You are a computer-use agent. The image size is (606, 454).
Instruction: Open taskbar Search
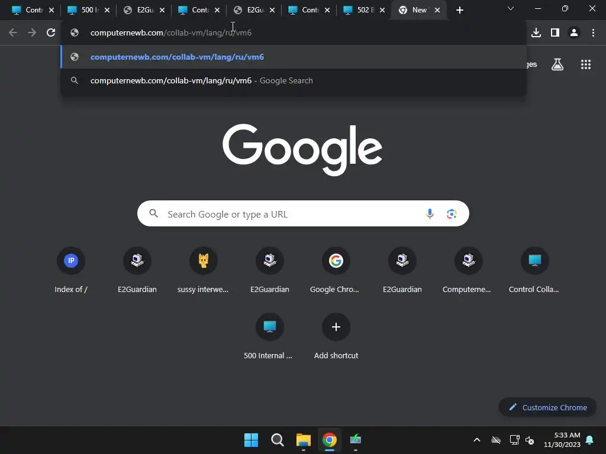pos(278,440)
